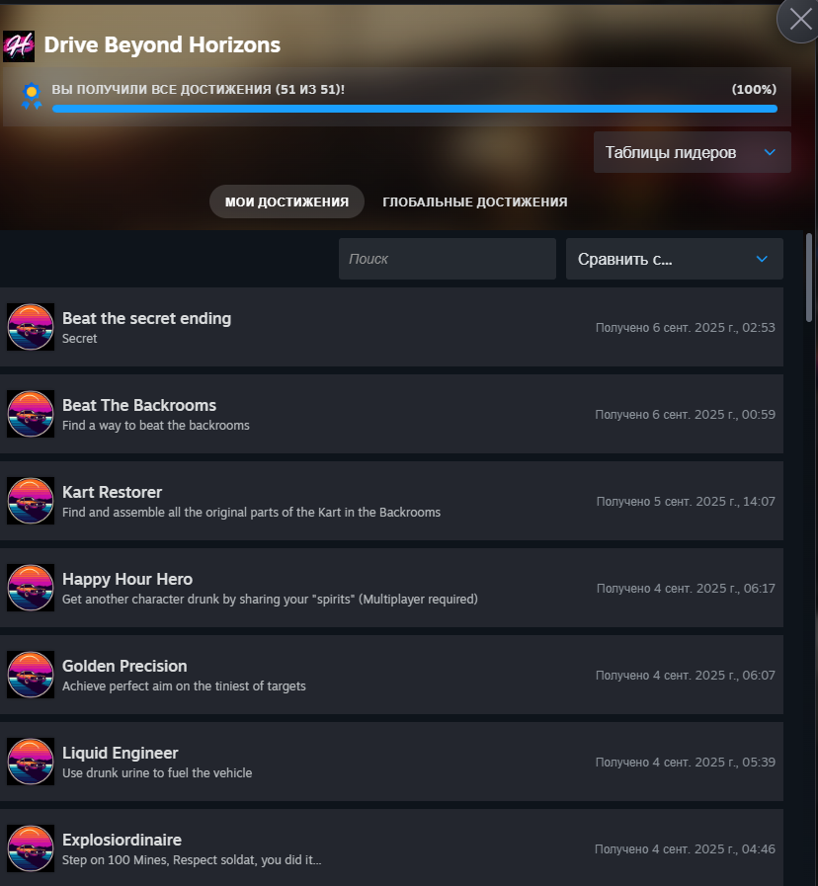Click the Beat The Backrooms achievement icon
This screenshot has width=818, height=886.
tap(31, 414)
